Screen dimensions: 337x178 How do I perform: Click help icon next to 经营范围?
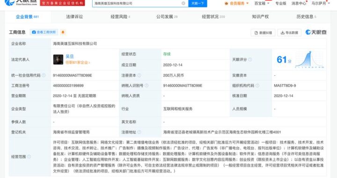pos(29,156)
